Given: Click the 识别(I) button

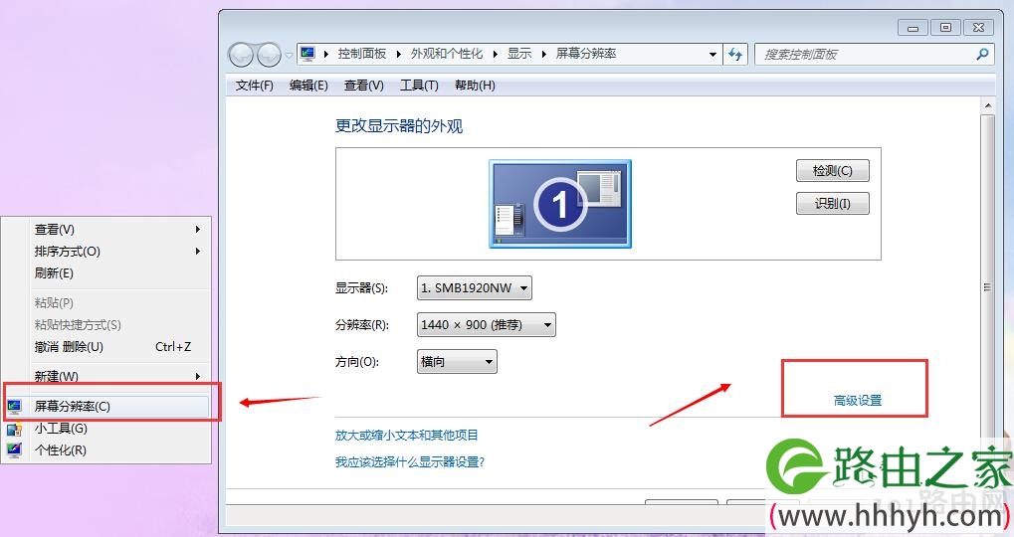Looking at the screenshot, I should point(832,204).
